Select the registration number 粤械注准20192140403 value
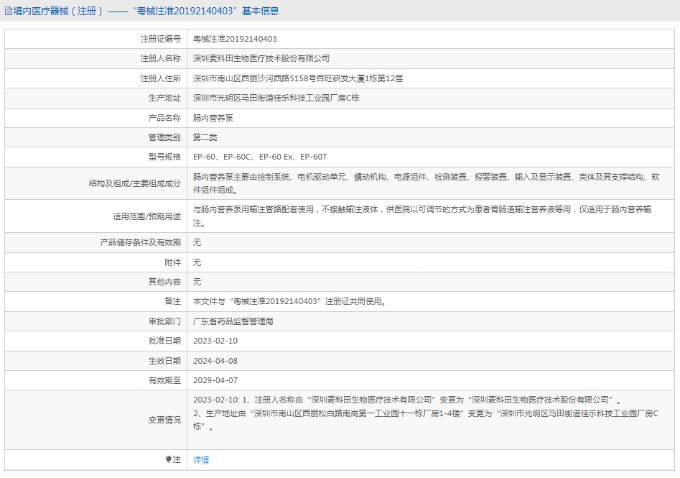Image resolution: width=680 pixels, height=478 pixels. click(235, 39)
